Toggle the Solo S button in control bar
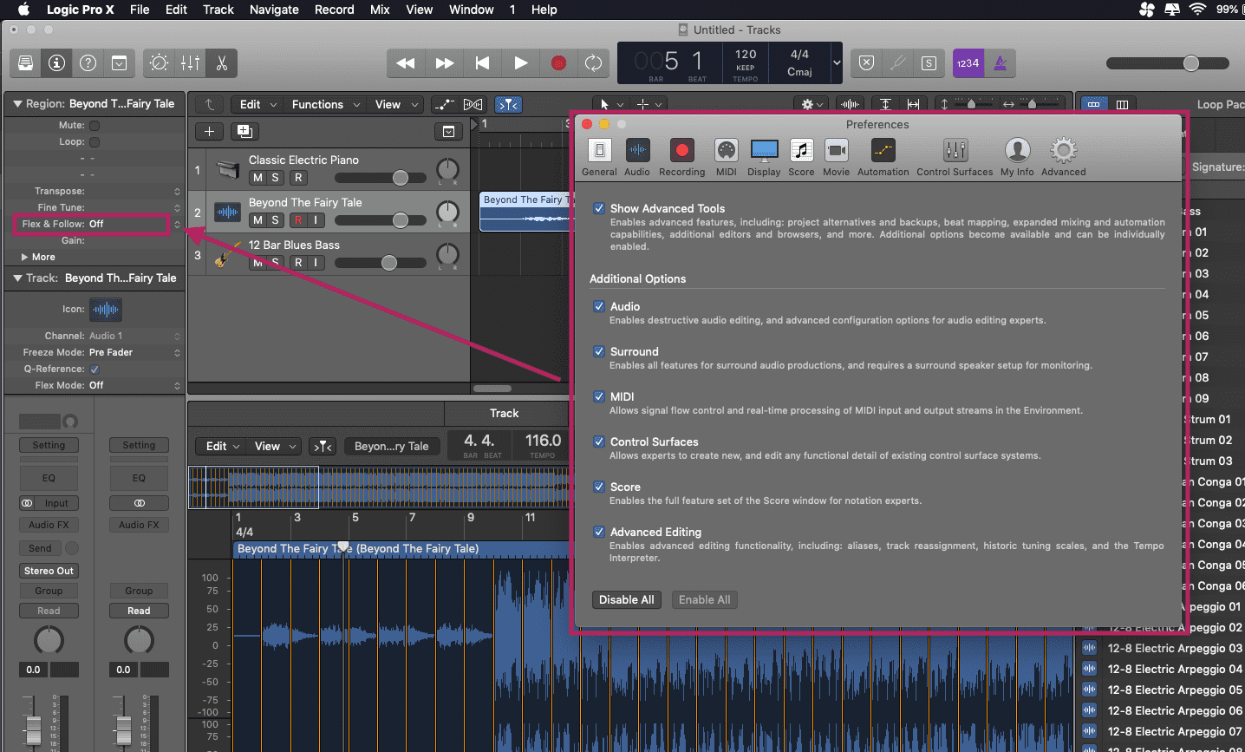The image size is (1245, 752). click(x=929, y=63)
